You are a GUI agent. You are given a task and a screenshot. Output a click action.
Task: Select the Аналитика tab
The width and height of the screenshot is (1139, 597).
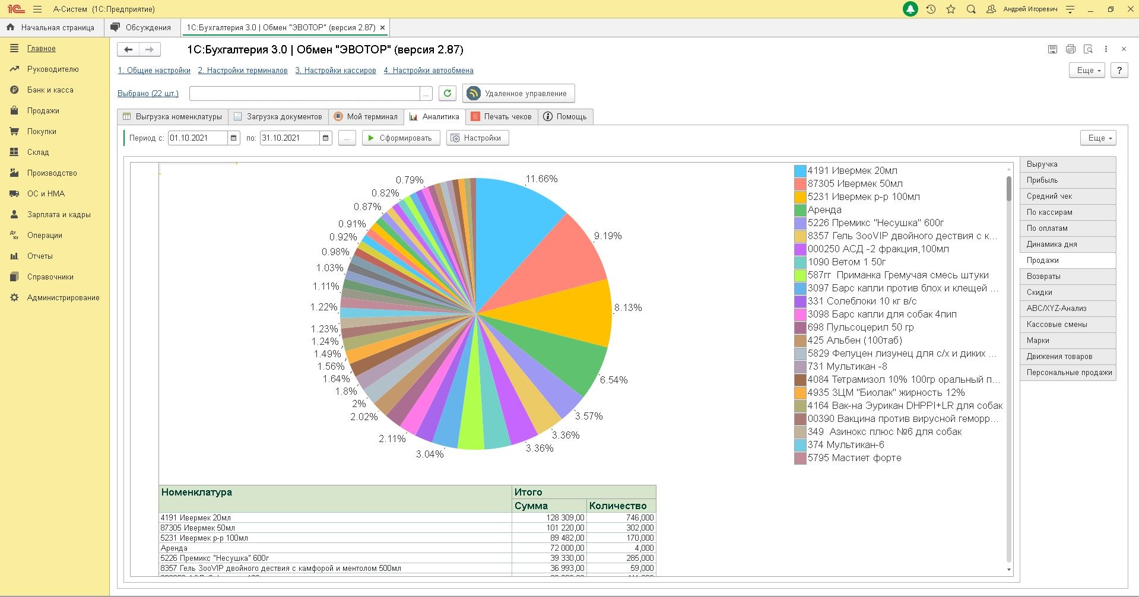[434, 117]
